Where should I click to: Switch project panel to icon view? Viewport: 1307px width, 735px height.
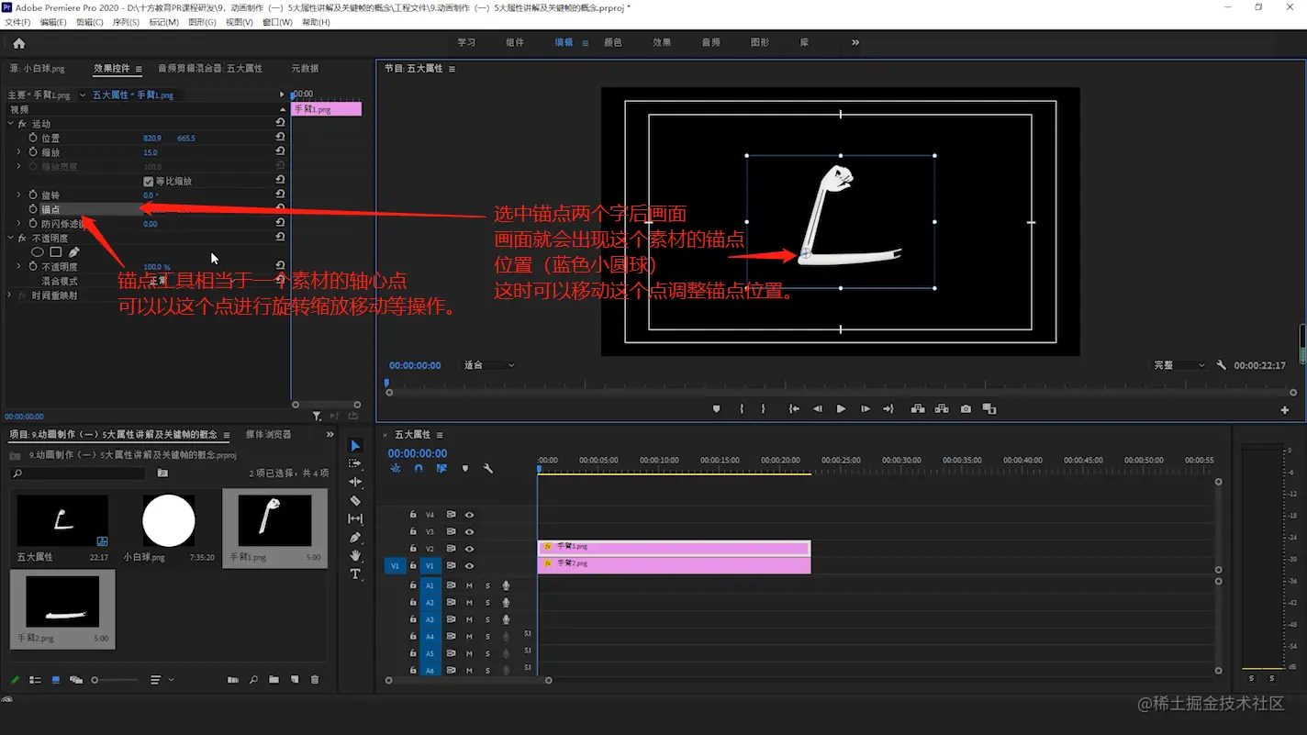(56, 680)
